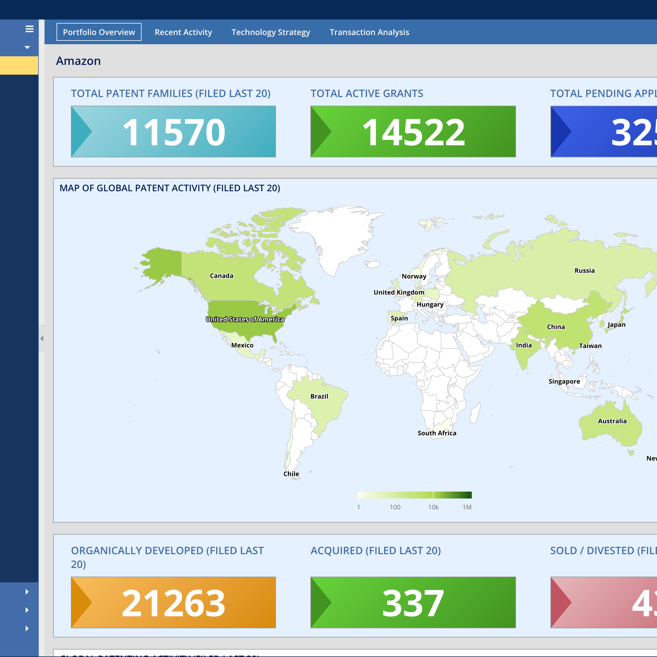The width and height of the screenshot is (657, 657).
Task: Expand the sidebar dropdown caret
Action: (x=27, y=47)
